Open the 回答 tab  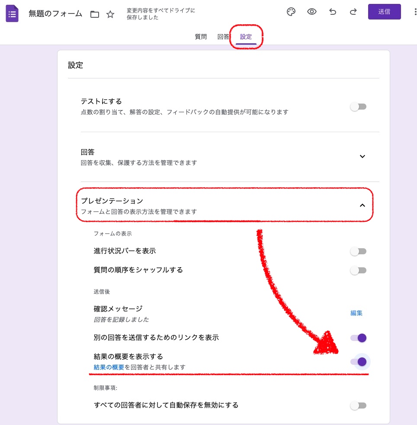tap(223, 37)
